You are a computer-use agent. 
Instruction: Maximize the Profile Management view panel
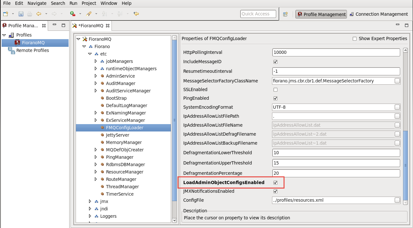(x=63, y=25)
